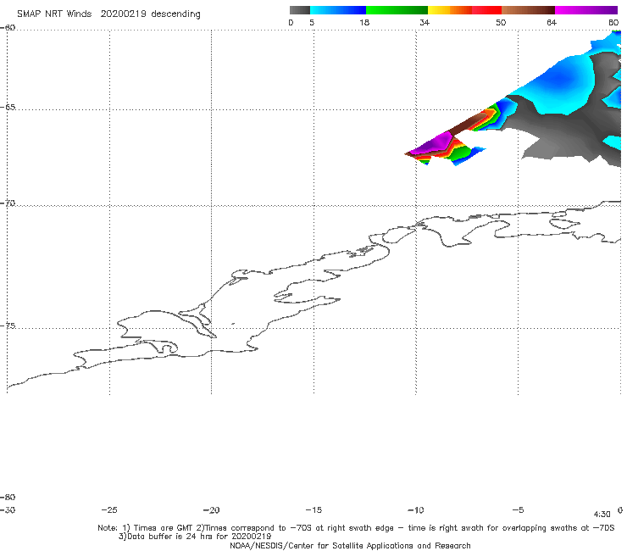The image size is (627, 551).
Task: Click the '-65' latitude axis label
Action: (x=8, y=108)
